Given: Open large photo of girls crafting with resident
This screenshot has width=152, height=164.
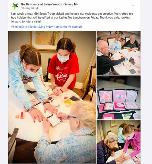Looking at the screenshot, I should 52,97.
